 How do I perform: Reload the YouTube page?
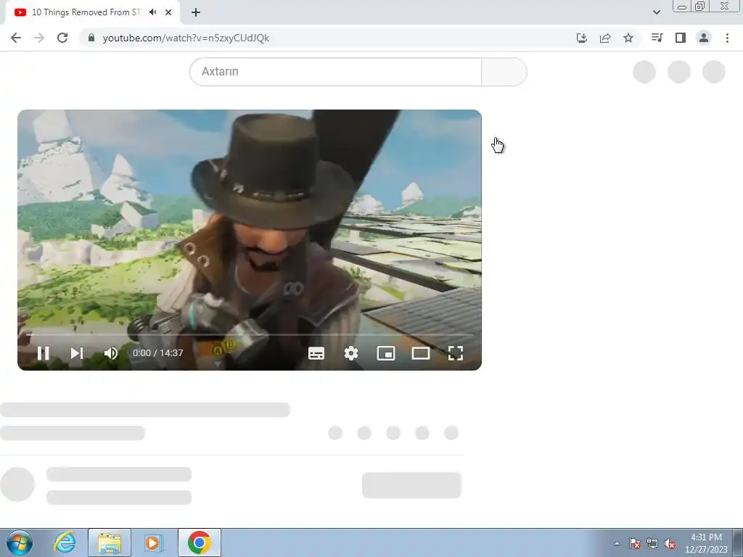pos(62,38)
